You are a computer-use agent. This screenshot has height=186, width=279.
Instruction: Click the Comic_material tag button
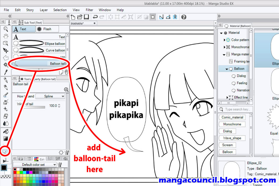click(232, 117)
